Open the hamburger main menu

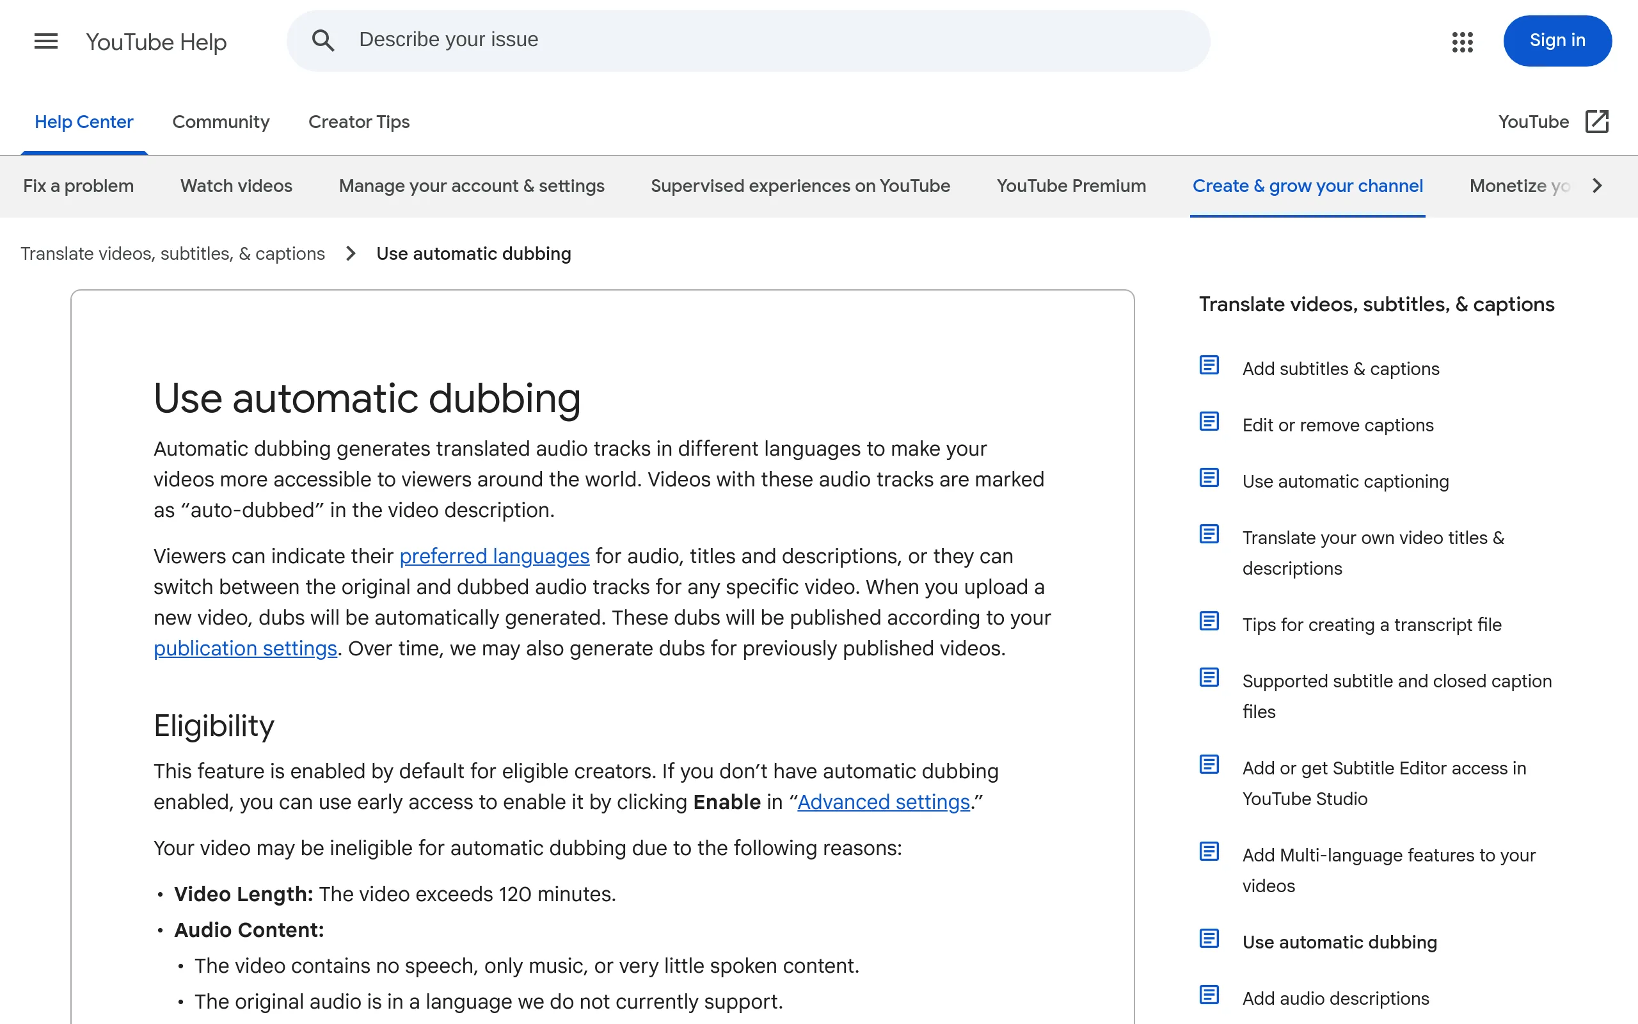tap(46, 42)
